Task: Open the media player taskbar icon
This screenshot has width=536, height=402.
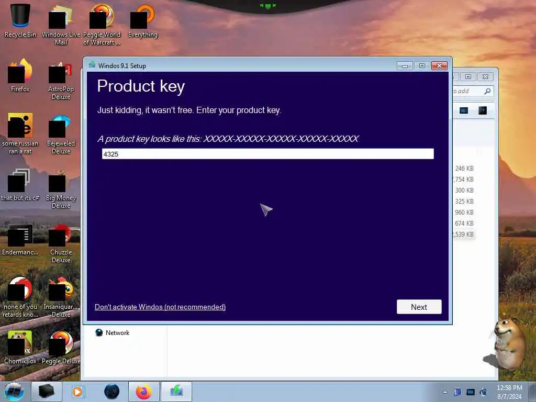Action: click(x=79, y=392)
